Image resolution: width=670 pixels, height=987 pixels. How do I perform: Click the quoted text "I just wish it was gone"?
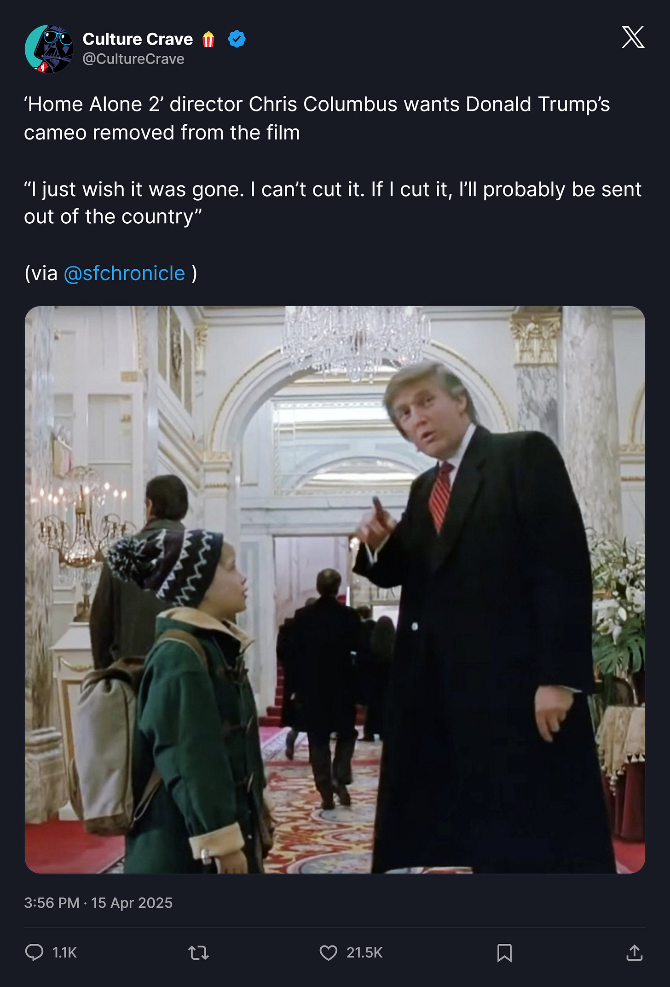click(x=134, y=190)
